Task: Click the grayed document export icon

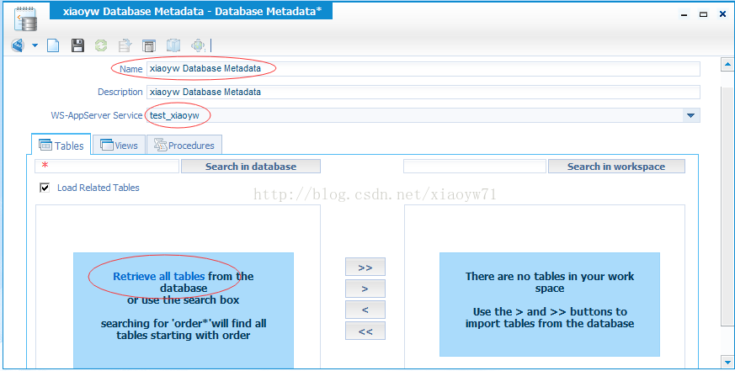Action: point(125,45)
